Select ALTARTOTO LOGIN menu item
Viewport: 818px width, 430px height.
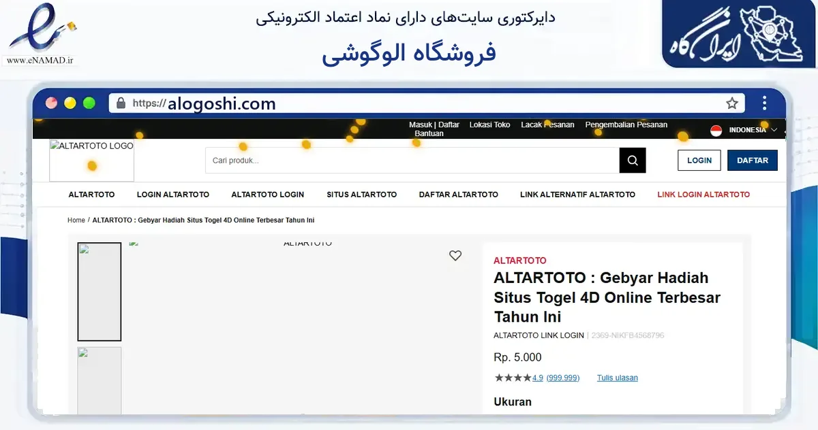[268, 195]
